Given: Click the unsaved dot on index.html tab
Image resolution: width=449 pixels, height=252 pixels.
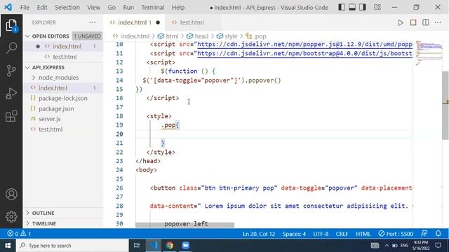Looking at the screenshot, I should [158, 22].
